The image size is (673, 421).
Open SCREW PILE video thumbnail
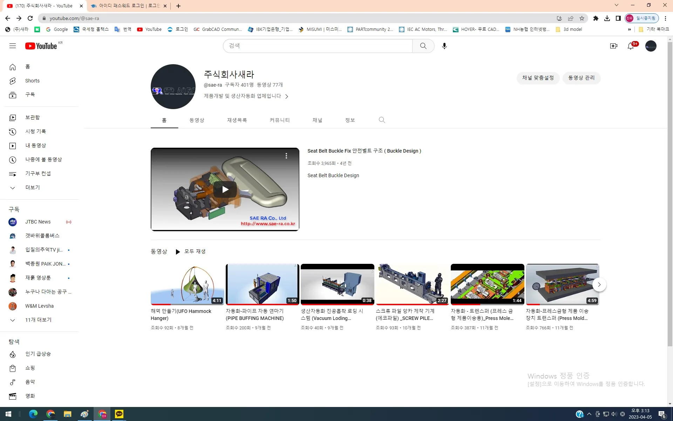[x=413, y=285]
